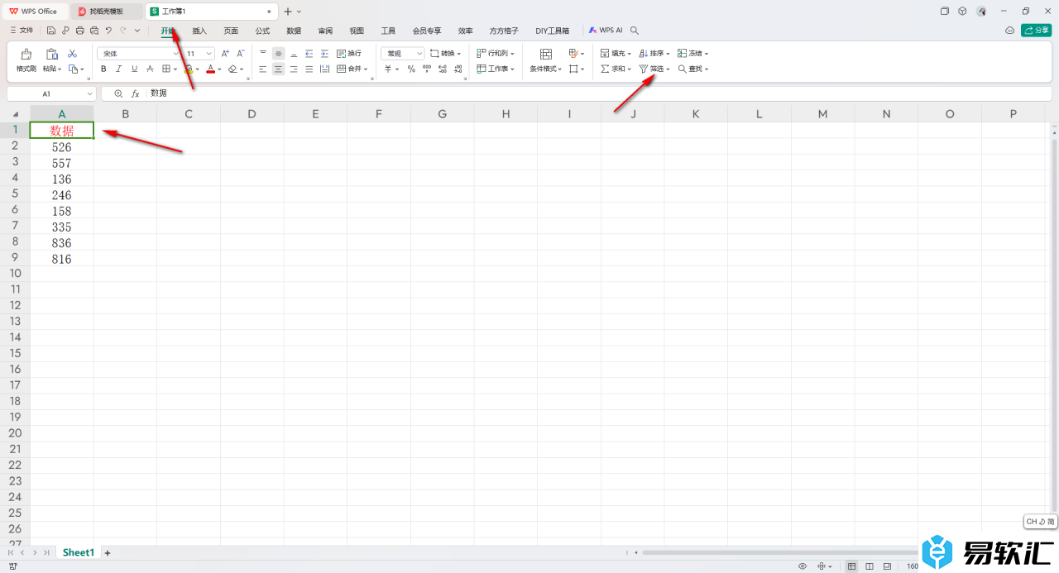Open the Data (数据) ribbon tab
1059x573 pixels.
click(294, 31)
